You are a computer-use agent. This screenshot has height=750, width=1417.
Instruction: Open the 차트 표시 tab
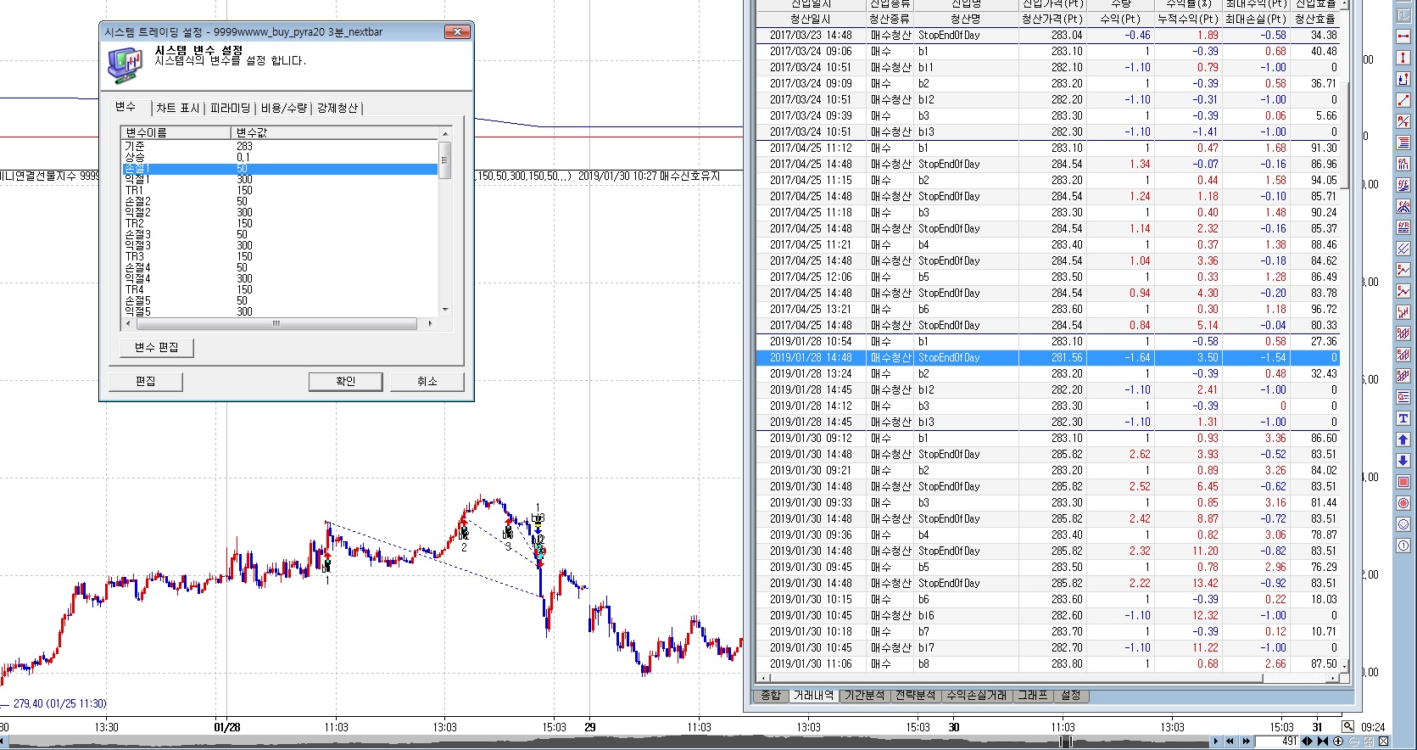pyautogui.click(x=178, y=108)
